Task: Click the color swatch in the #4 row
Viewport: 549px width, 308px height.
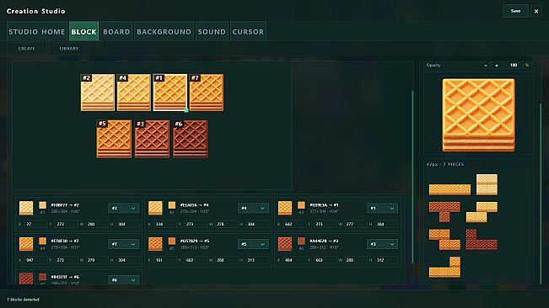Action: click(172, 205)
